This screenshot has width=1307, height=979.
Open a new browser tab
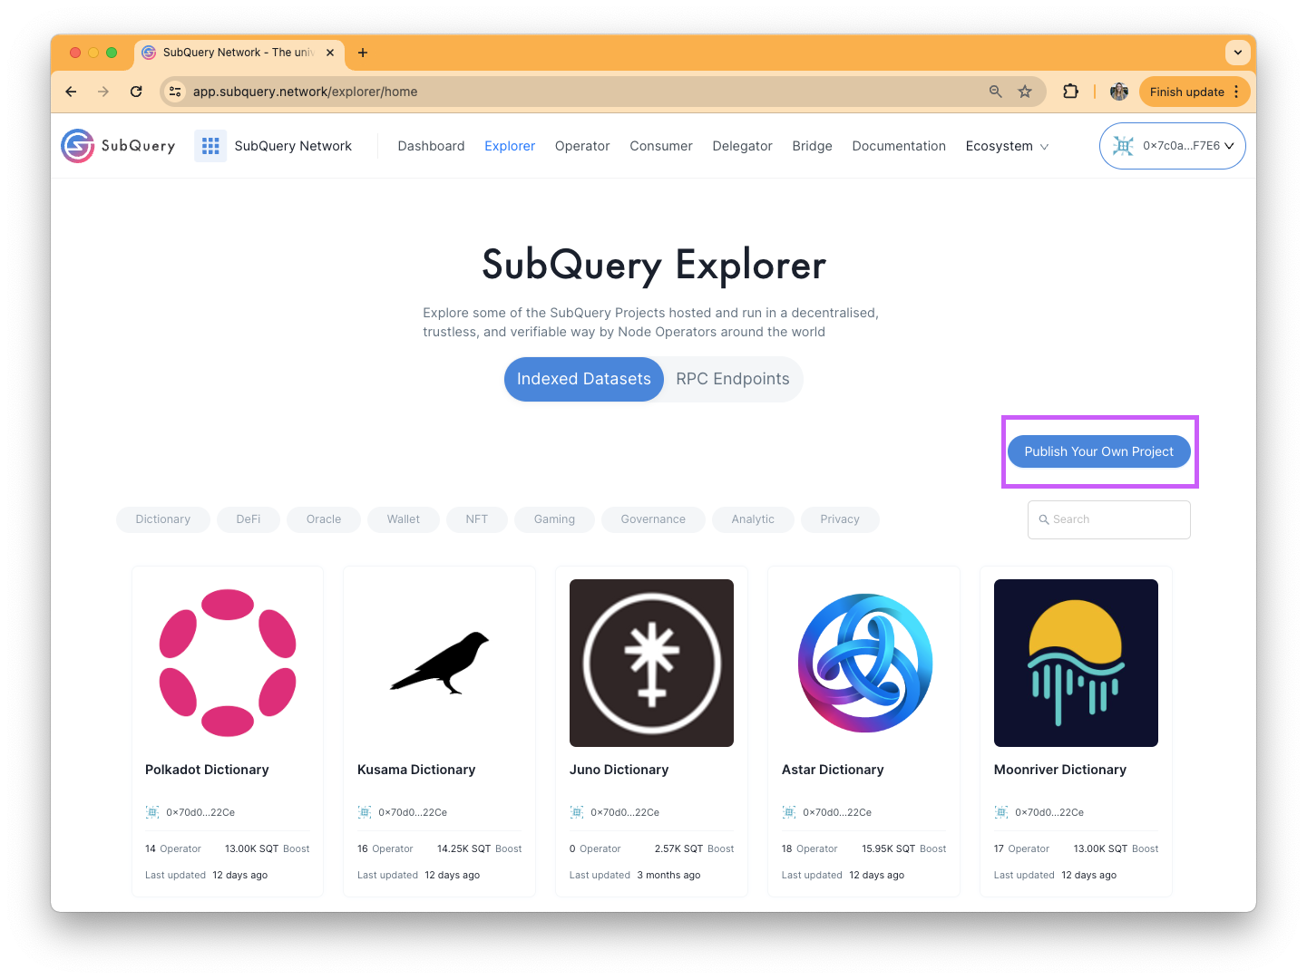(x=363, y=53)
